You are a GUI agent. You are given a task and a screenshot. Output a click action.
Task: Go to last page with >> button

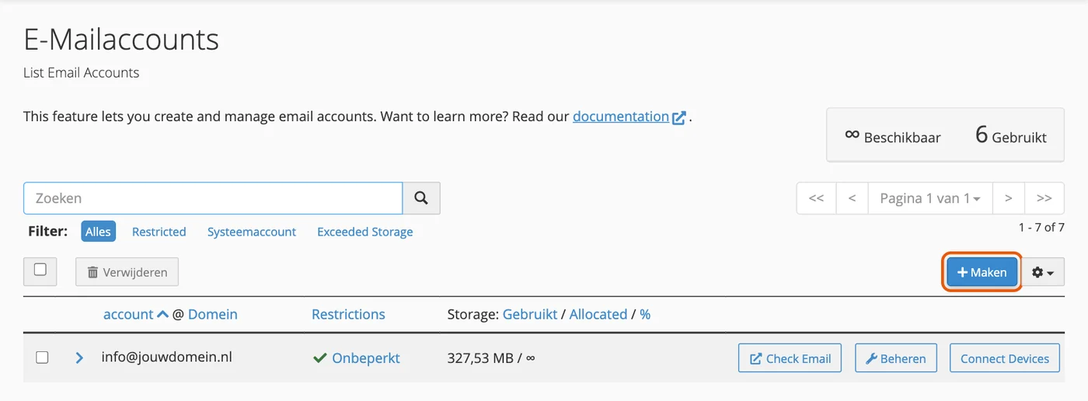coord(1044,198)
